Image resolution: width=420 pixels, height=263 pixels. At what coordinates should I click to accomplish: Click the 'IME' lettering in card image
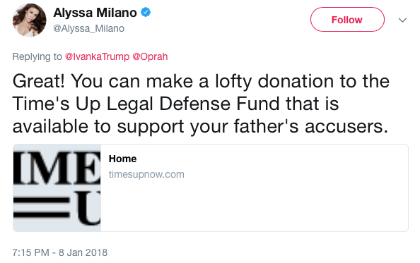[57, 167]
